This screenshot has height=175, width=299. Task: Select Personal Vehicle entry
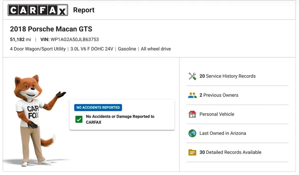pyautogui.click(x=237, y=114)
